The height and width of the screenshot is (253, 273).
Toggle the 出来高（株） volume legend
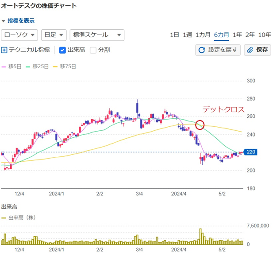19,218
